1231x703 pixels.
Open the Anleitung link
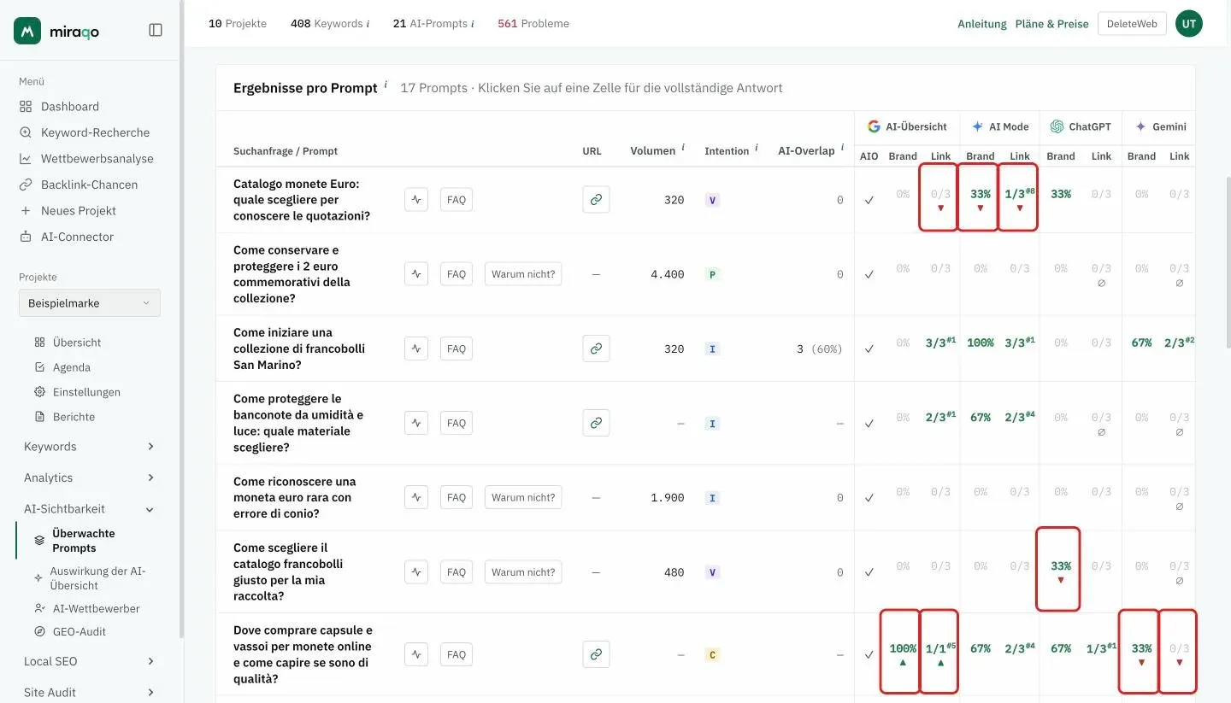click(x=982, y=24)
